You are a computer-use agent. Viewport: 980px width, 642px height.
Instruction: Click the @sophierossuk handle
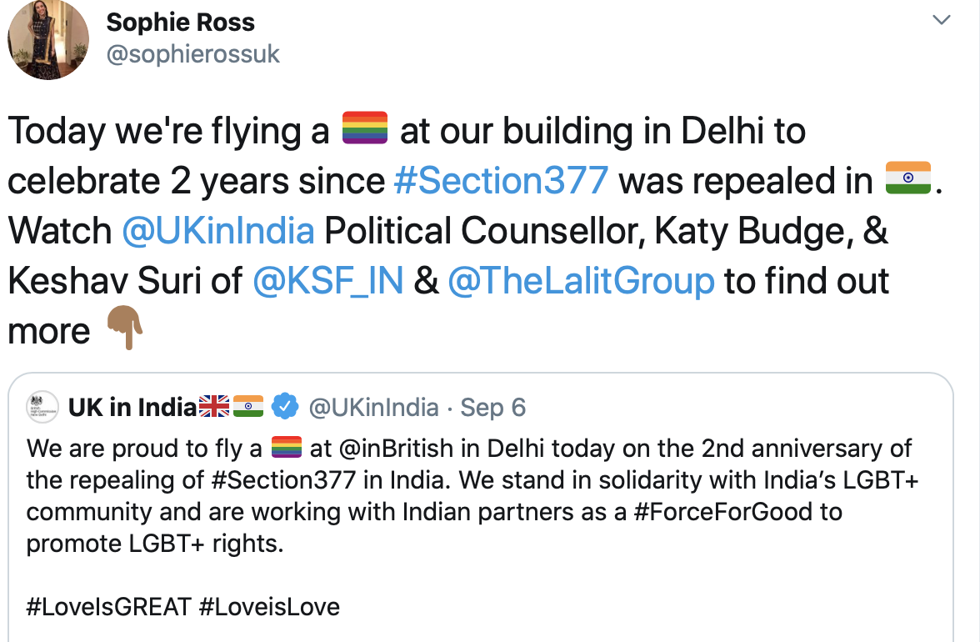tap(192, 54)
